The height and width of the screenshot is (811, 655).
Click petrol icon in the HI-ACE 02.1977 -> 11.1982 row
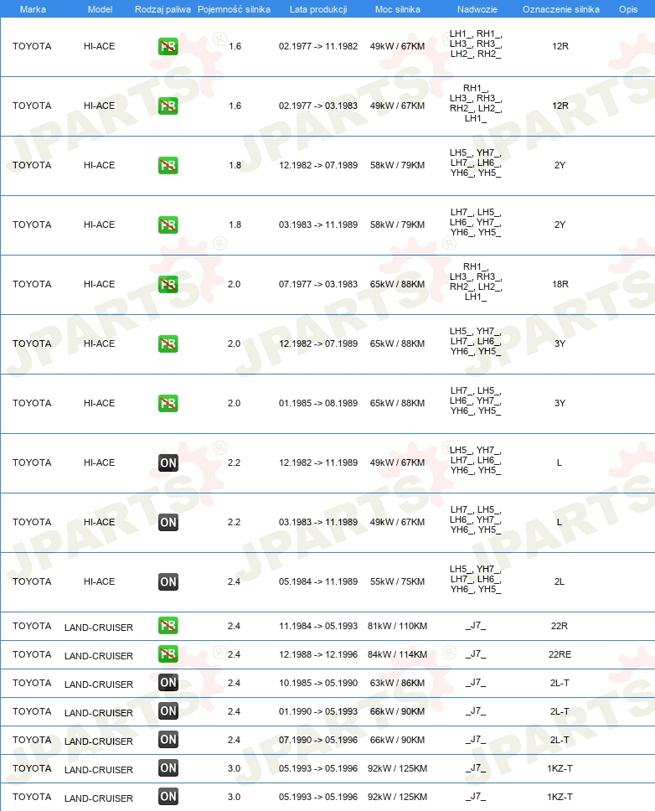pyautogui.click(x=168, y=47)
